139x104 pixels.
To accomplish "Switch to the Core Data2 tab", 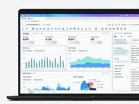I will 35,33.
